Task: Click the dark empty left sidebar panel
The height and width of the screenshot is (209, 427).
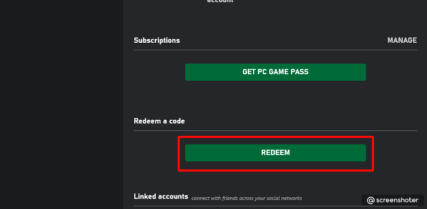Action: click(x=62, y=105)
